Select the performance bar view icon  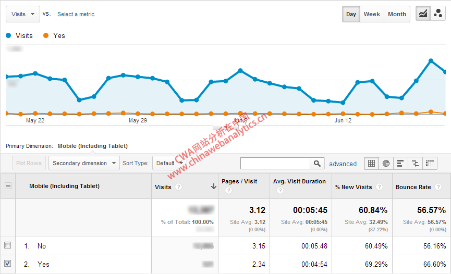(400, 163)
